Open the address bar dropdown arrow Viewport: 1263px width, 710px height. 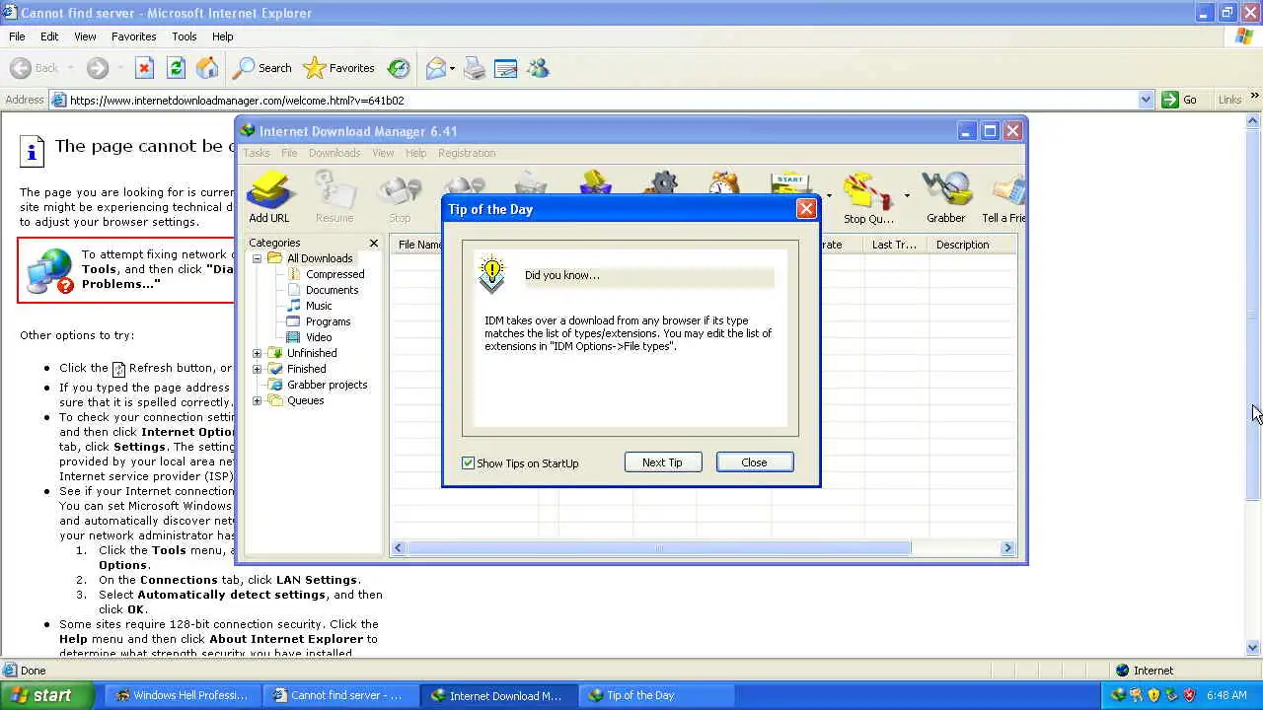click(x=1146, y=100)
